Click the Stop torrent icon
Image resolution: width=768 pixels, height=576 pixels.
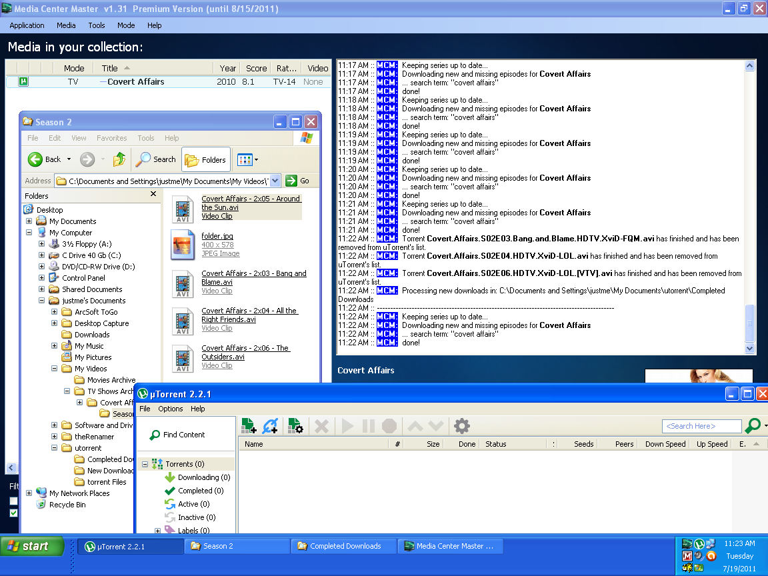(389, 426)
